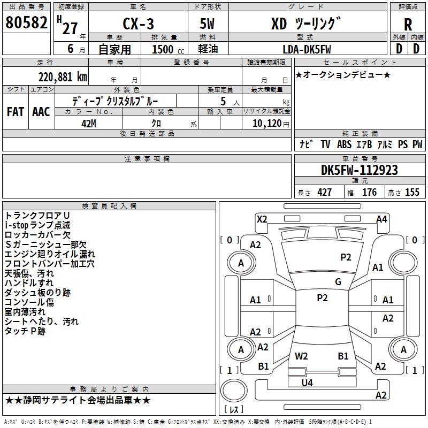This screenshot has width=428, height=428.
Task: Select the note 天張傷、汚れ
Action: (x=29, y=273)
